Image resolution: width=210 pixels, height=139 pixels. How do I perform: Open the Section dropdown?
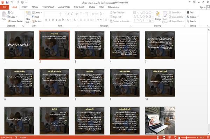[x=37, y=21]
